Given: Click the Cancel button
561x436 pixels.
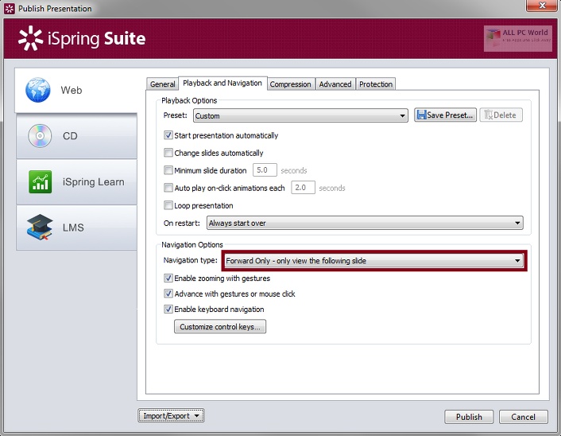Looking at the screenshot, I should pyautogui.click(x=524, y=417).
